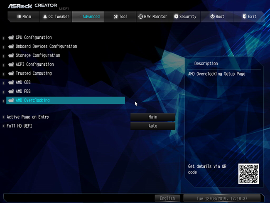270x203 pixels.
Task: Click the Boot power icon
Action: point(213,16)
